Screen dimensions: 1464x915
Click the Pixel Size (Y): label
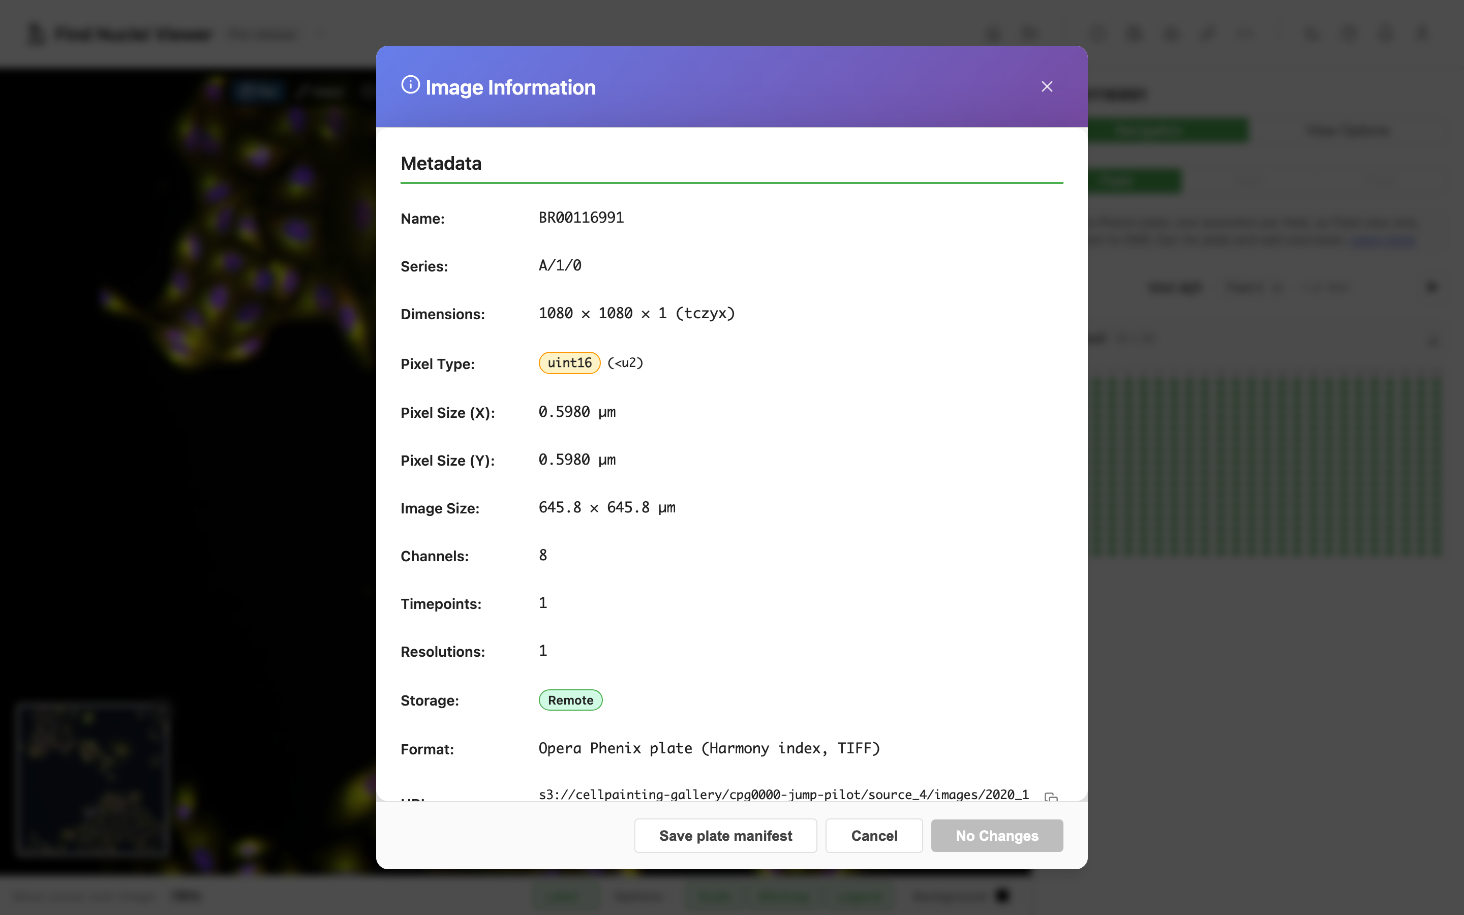point(447,461)
